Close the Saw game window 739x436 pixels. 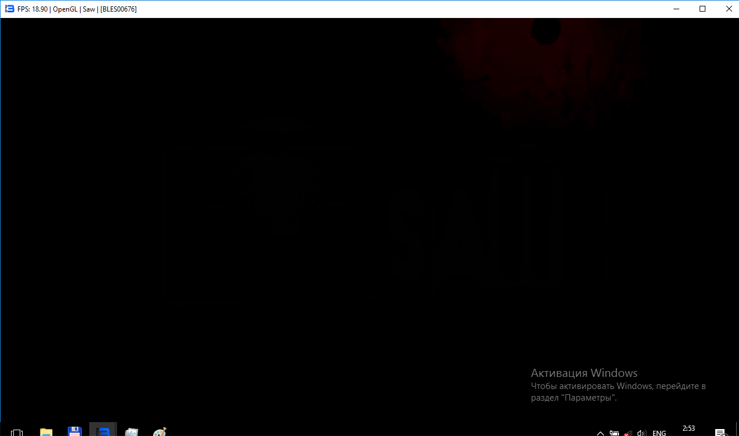[x=729, y=9]
